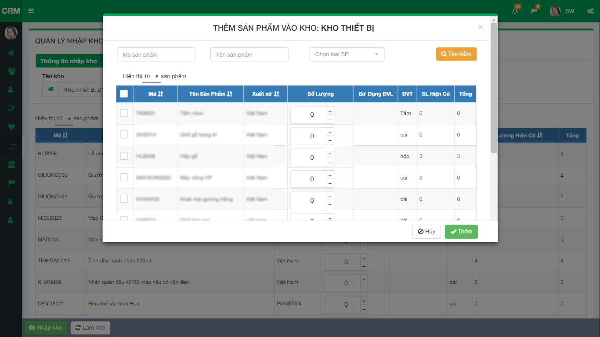Viewport: 600px width, 337px height.
Task: Click the Tìm kiếm search button
Action: tap(456, 54)
